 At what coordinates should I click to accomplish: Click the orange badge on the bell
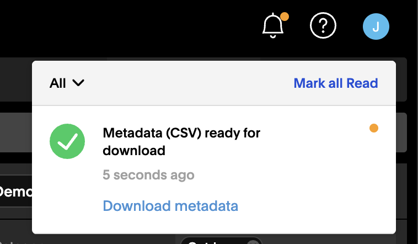tap(285, 17)
